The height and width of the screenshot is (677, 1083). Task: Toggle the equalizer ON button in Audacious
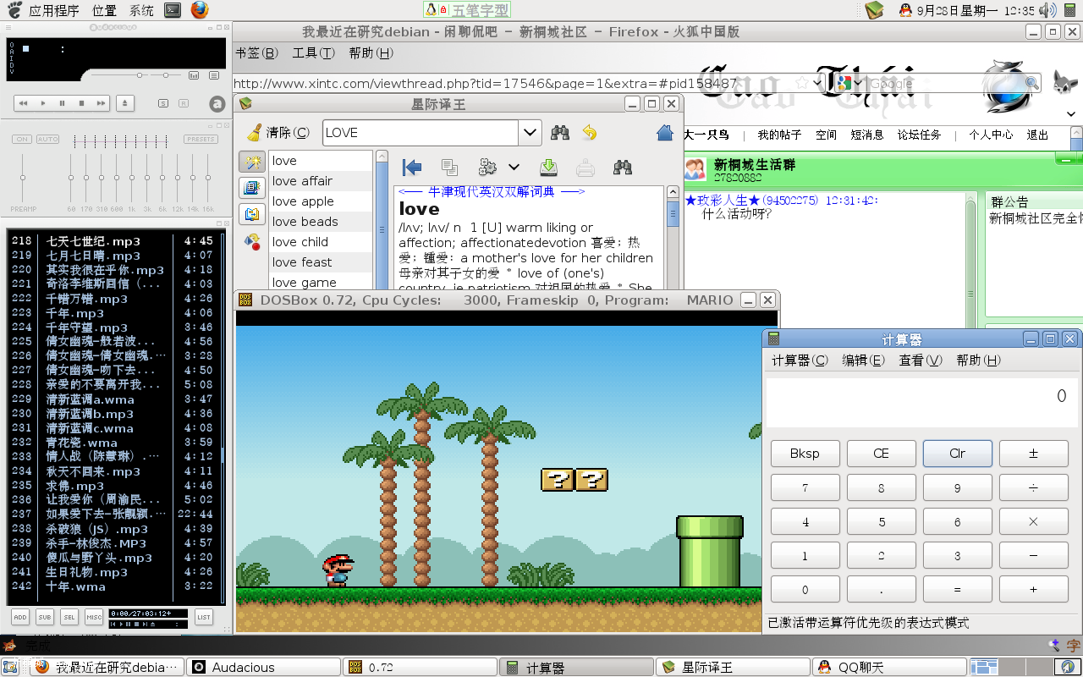click(21, 138)
